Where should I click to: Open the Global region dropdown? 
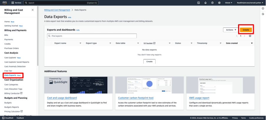point(229,3)
